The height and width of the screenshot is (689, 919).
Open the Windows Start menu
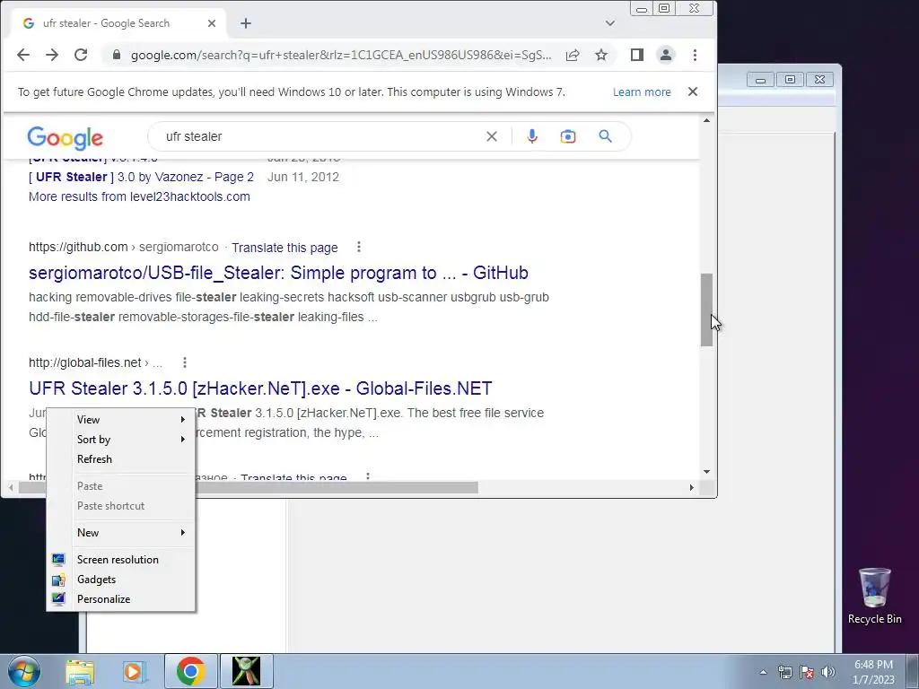point(24,671)
